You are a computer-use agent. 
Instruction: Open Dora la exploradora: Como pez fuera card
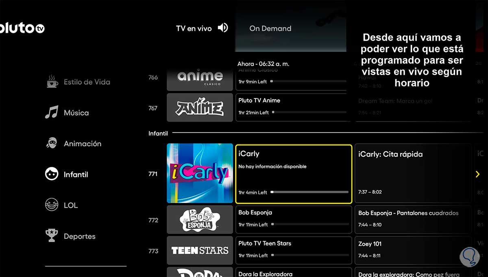click(413, 272)
